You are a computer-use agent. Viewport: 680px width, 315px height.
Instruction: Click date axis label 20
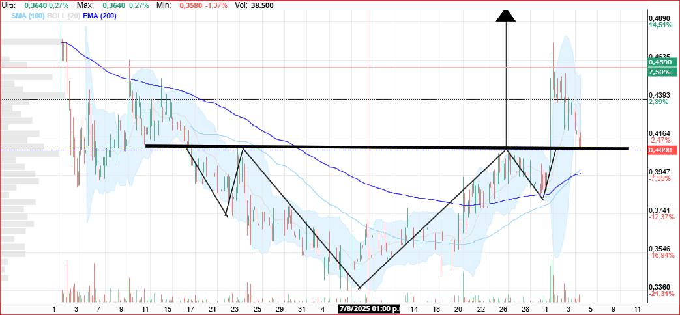point(458,309)
